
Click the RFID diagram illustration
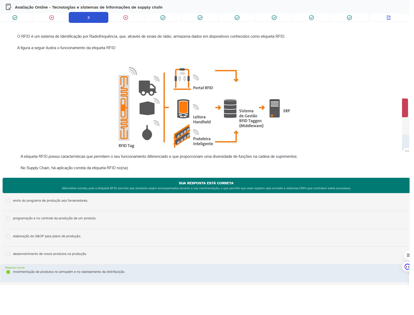[204, 108]
